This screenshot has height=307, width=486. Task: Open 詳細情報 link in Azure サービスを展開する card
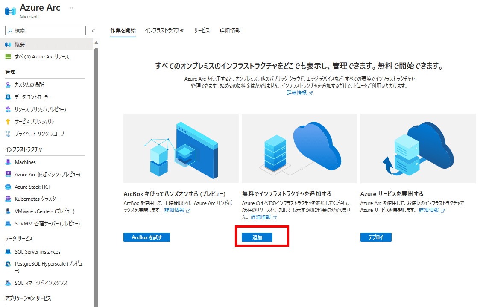(432, 210)
